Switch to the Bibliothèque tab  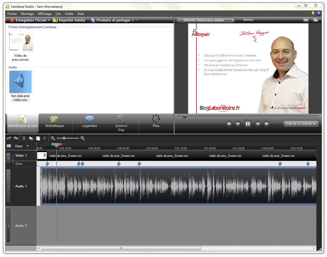55,124
